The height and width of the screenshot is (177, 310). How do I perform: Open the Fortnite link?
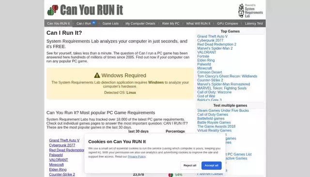click(x=203, y=56)
